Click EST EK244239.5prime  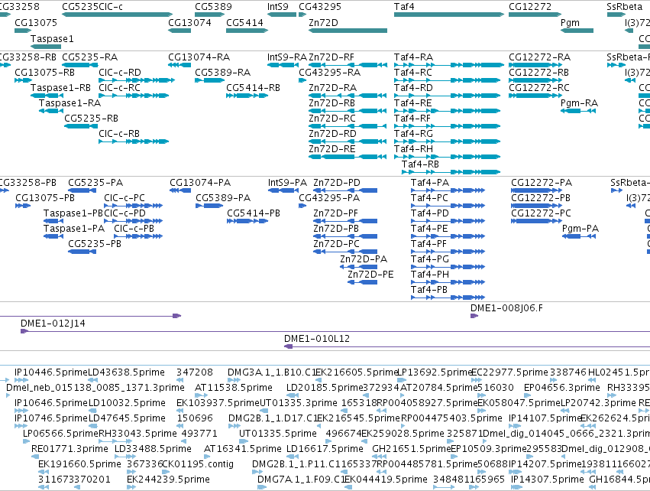tap(131, 487)
